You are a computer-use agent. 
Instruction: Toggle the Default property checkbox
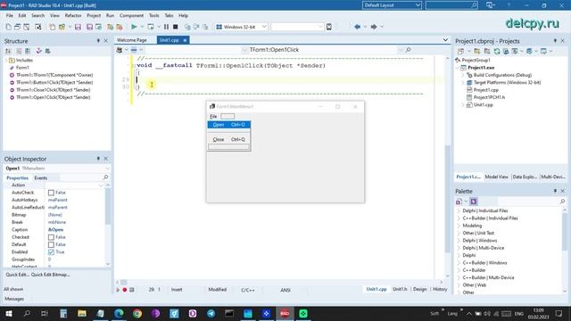click(x=51, y=244)
